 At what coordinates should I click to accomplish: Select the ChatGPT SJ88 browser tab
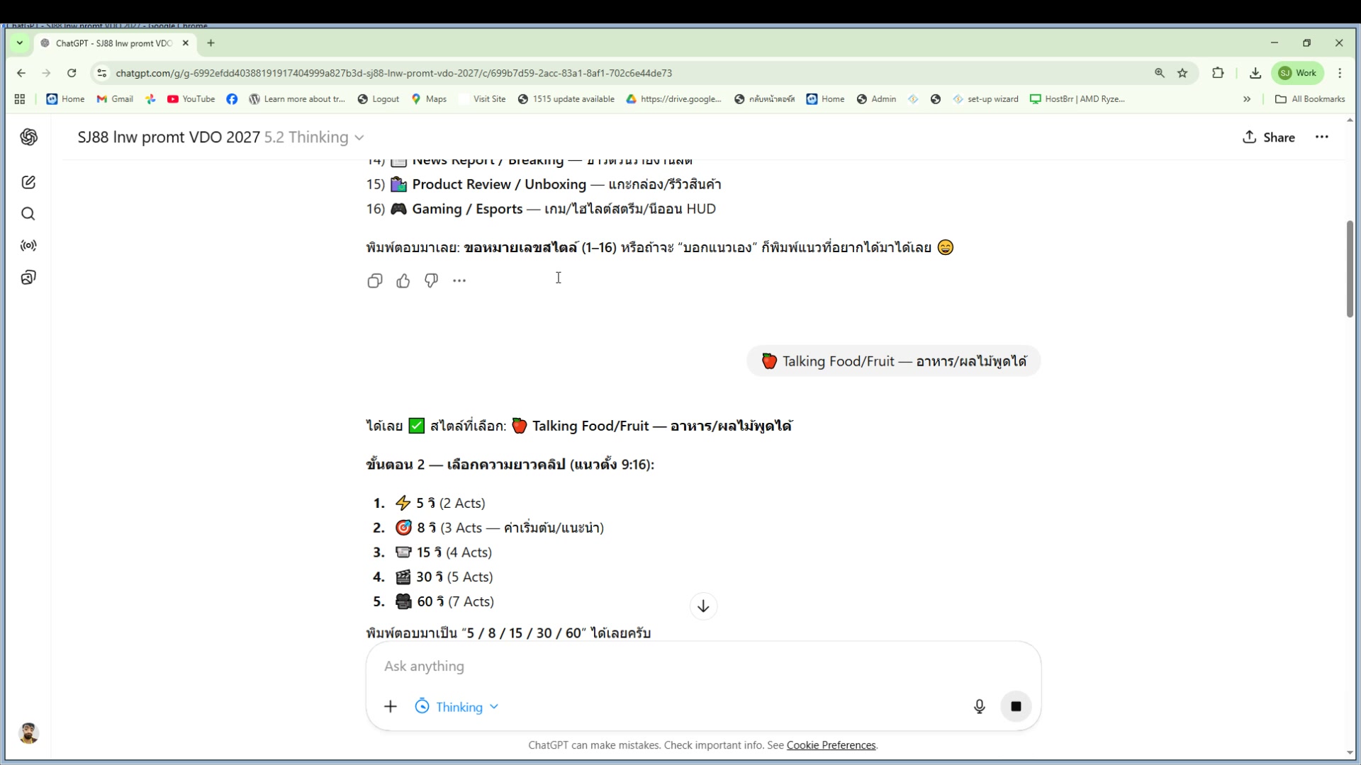[x=113, y=43]
